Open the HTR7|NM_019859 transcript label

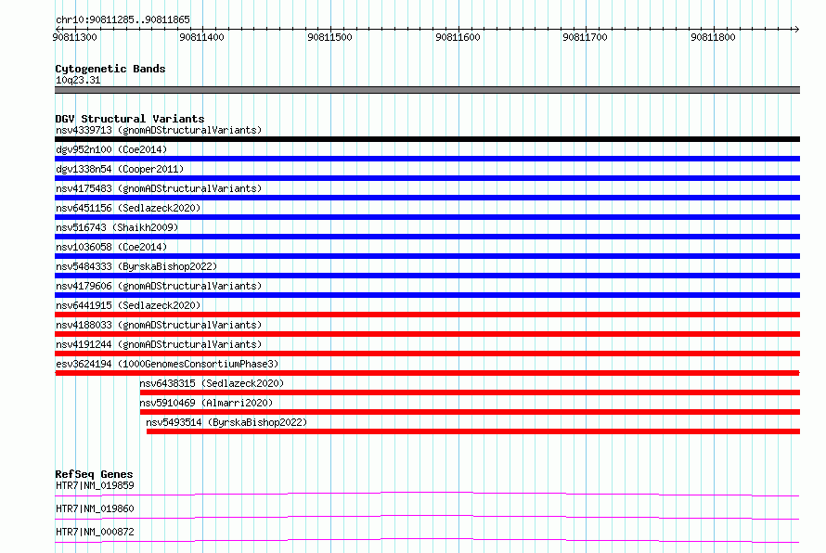click(95, 485)
